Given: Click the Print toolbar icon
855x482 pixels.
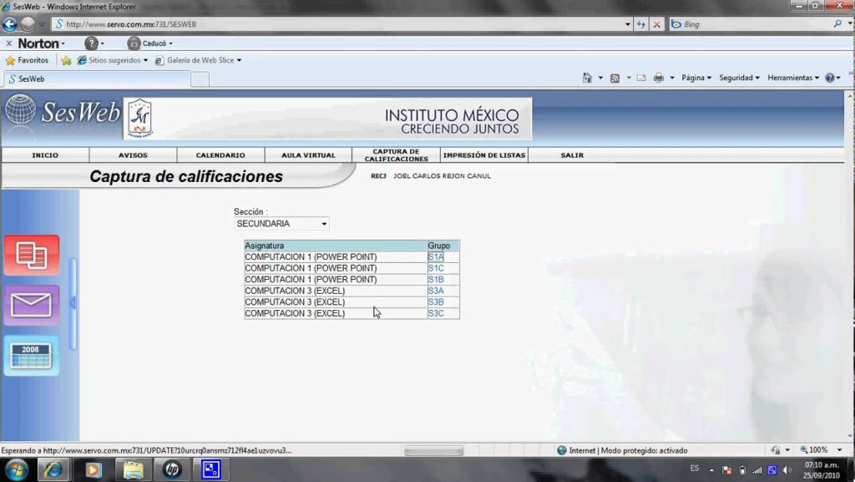Looking at the screenshot, I should pos(658,78).
